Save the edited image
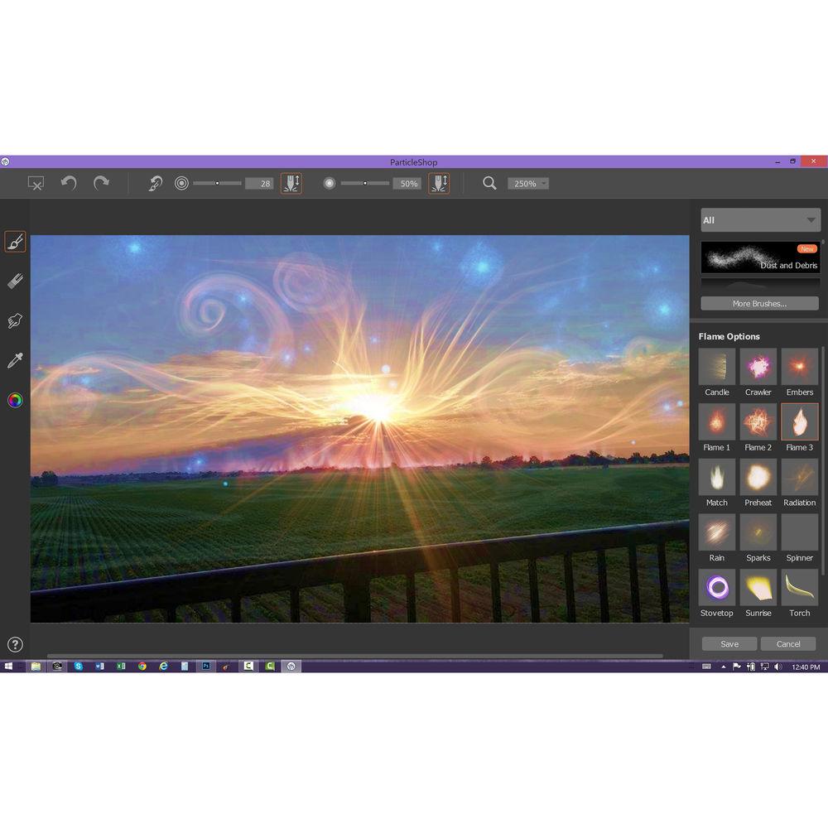The height and width of the screenshot is (828, 828). [x=729, y=643]
